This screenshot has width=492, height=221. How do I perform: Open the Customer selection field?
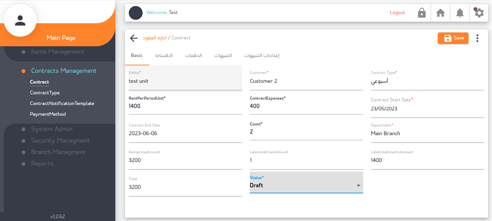tap(306, 81)
